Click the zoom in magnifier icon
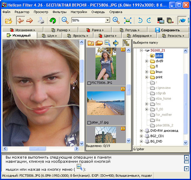 116,20
